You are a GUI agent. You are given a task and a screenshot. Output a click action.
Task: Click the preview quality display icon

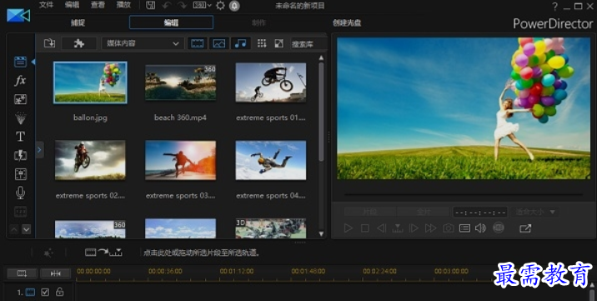coord(464,228)
